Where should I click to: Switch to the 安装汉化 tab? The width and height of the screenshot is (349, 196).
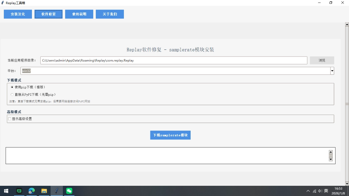pyautogui.click(x=18, y=14)
